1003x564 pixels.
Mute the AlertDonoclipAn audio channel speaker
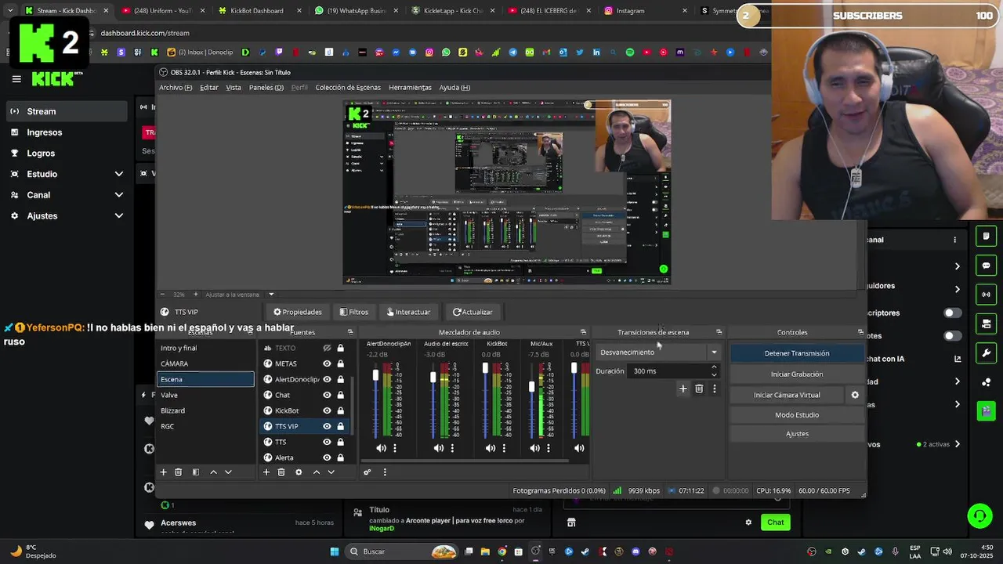pos(381,448)
